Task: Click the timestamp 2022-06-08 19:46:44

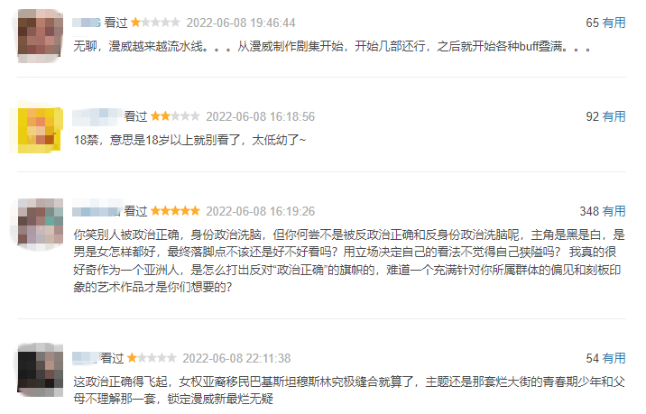Action: click(x=241, y=23)
